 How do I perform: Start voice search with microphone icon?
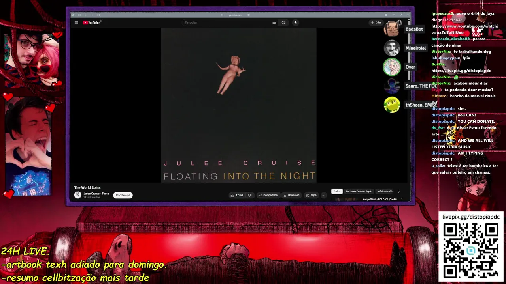click(x=295, y=22)
